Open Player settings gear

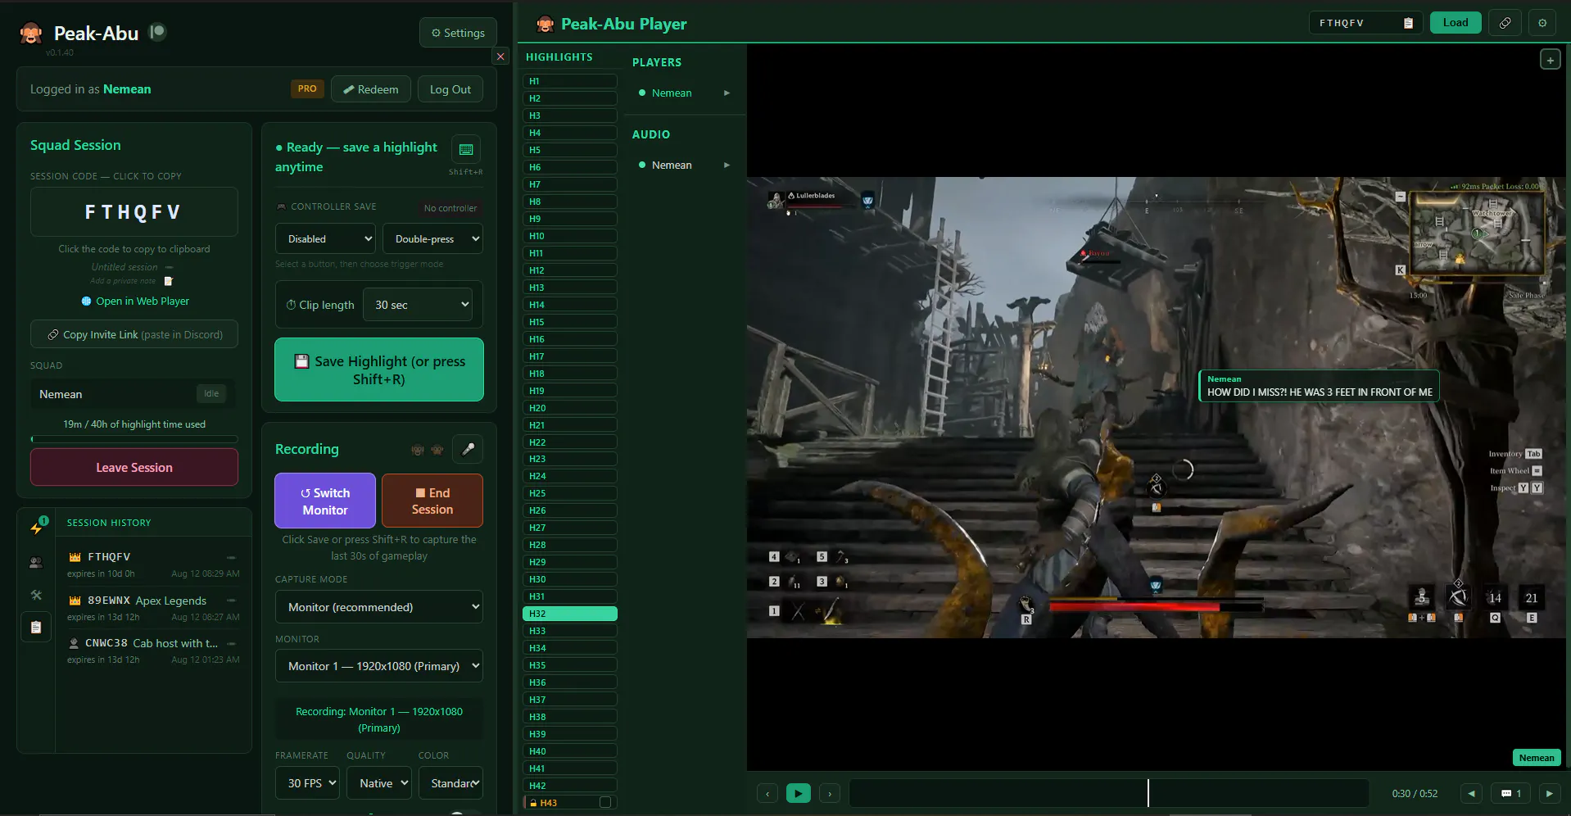pyautogui.click(x=1542, y=23)
